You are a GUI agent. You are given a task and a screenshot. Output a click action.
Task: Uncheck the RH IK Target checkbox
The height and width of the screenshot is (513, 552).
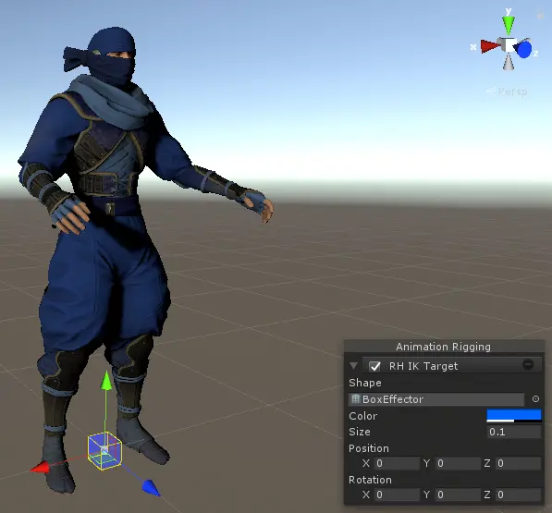(x=374, y=366)
